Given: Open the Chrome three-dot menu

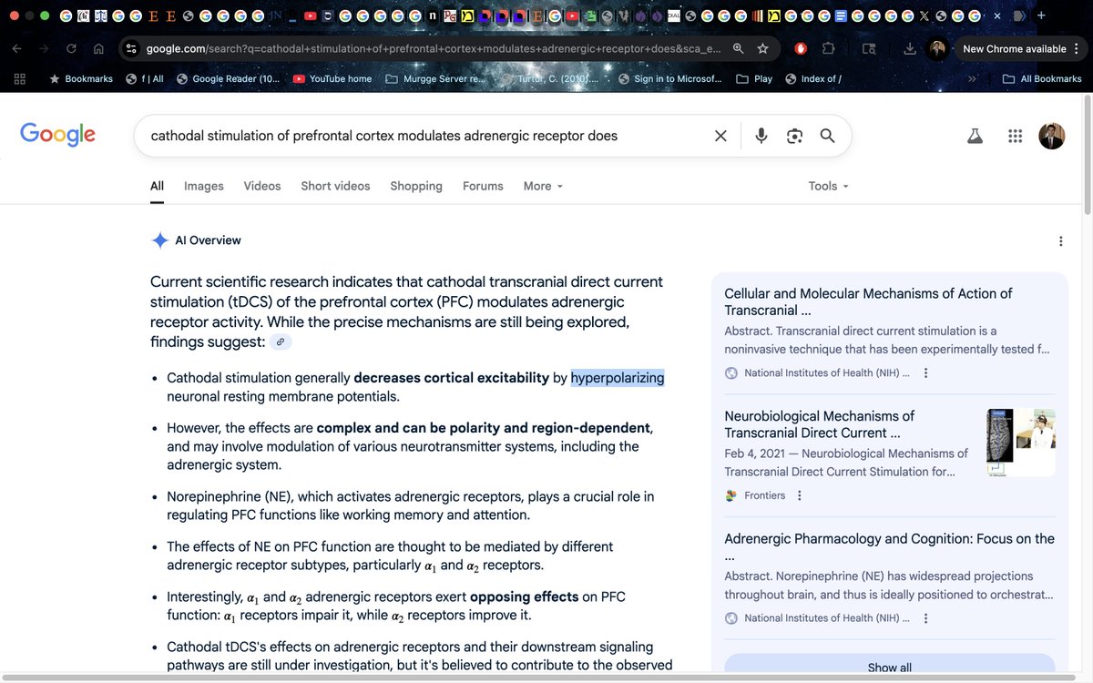Looking at the screenshot, I should click(x=1076, y=49).
